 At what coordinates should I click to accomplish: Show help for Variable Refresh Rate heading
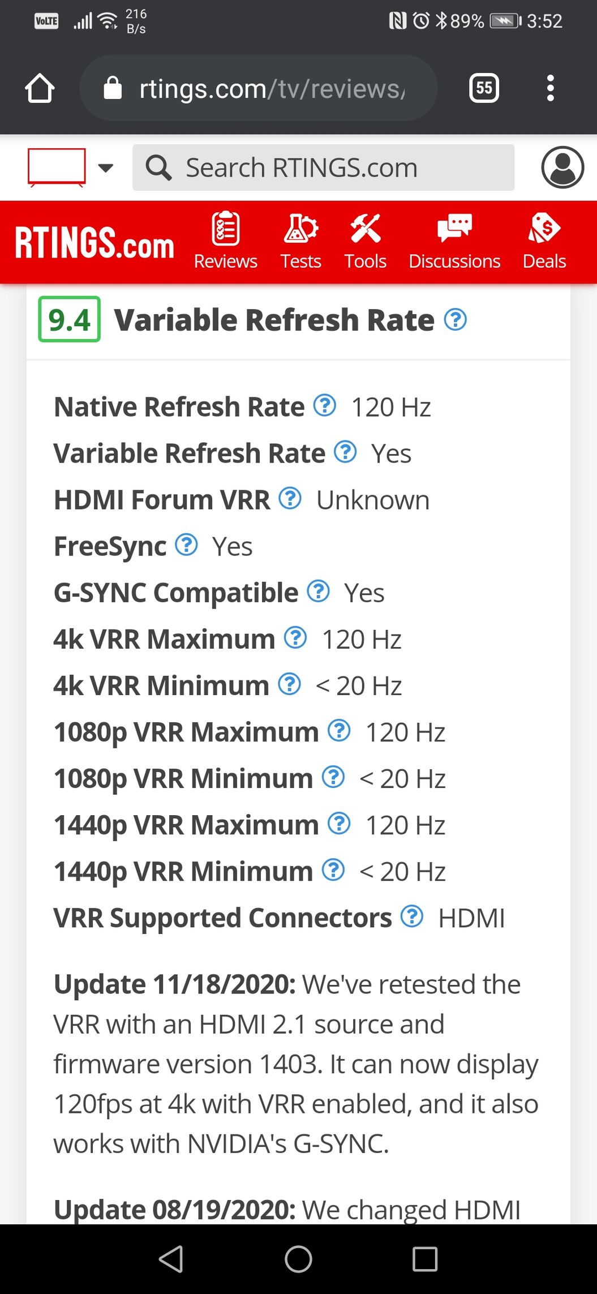tap(456, 320)
